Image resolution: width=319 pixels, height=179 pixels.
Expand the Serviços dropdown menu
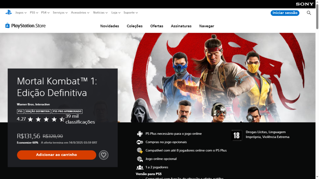tap(60, 12)
